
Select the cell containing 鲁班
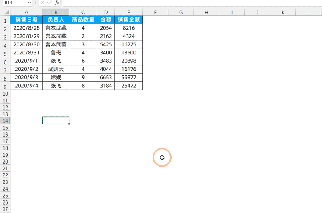(56, 53)
